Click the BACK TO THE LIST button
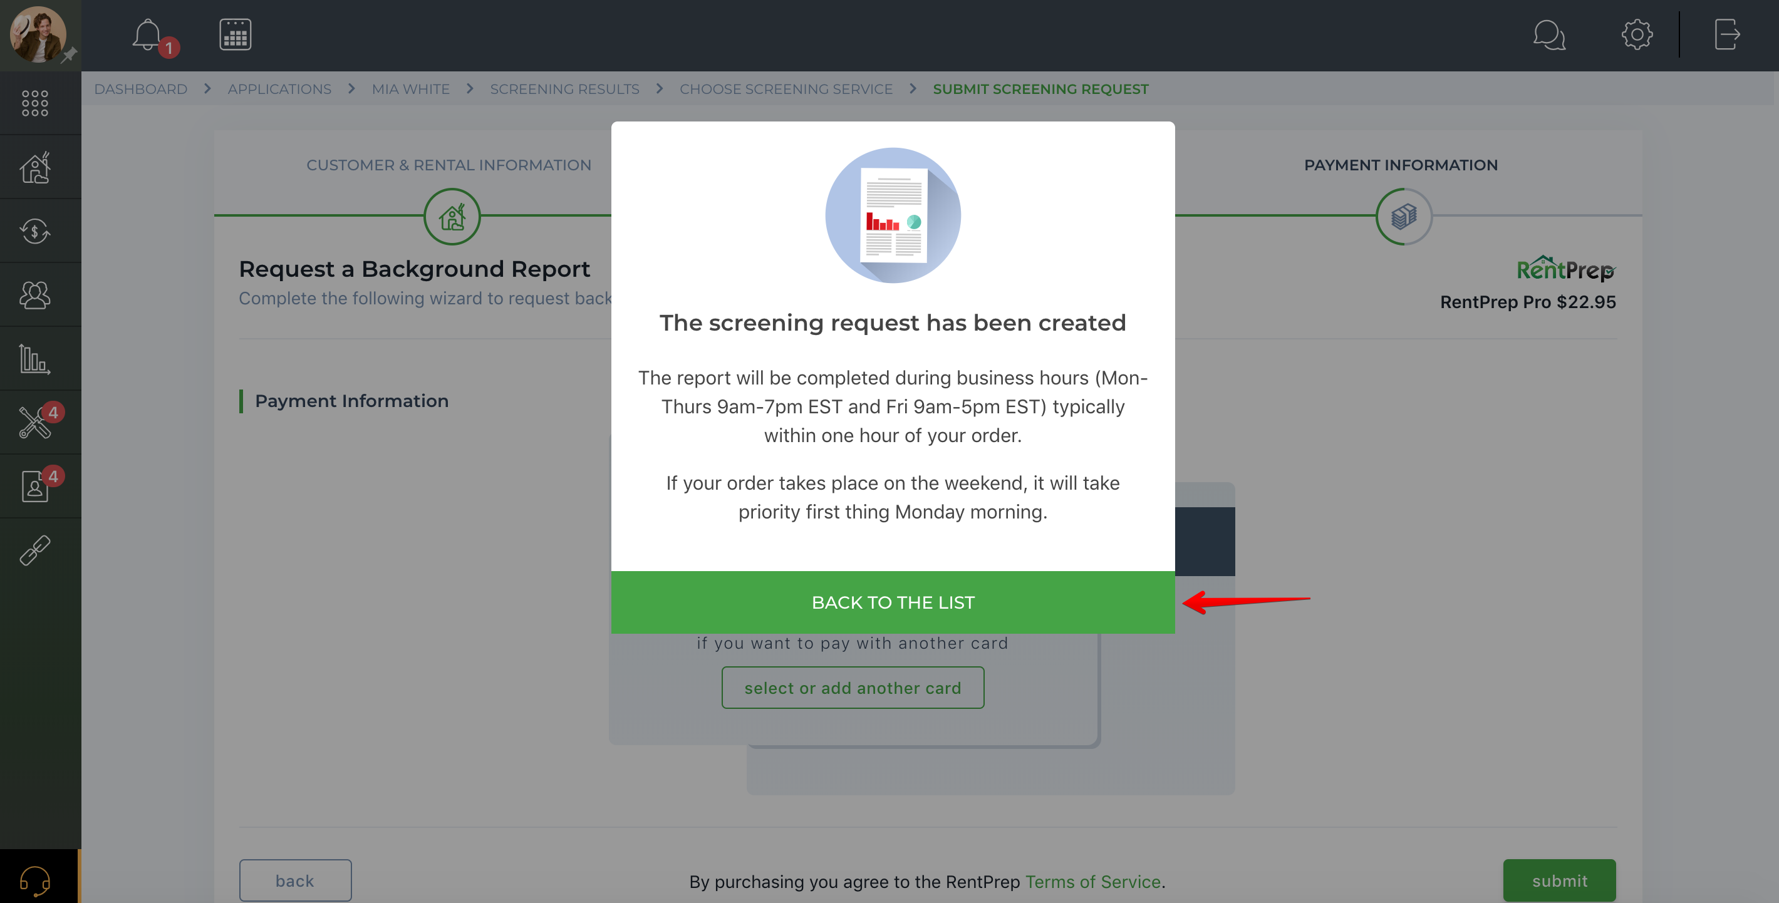Image resolution: width=1779 pixels, height=903 pixels. coord(892,602)
